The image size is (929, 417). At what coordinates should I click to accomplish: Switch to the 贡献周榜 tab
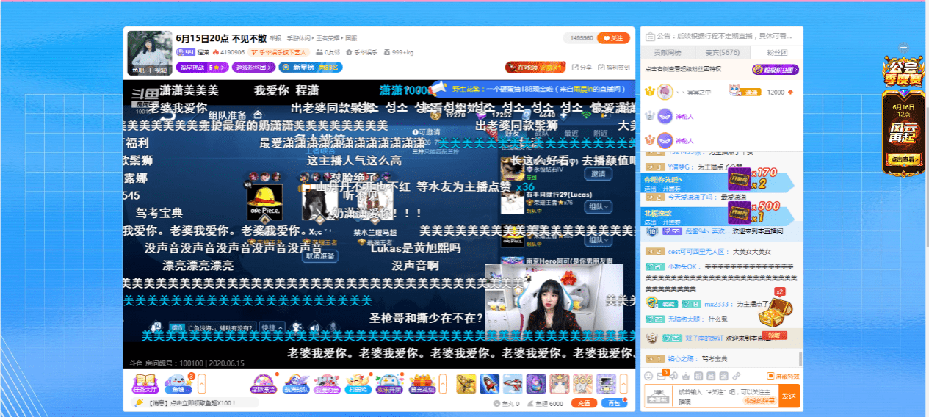668,52
